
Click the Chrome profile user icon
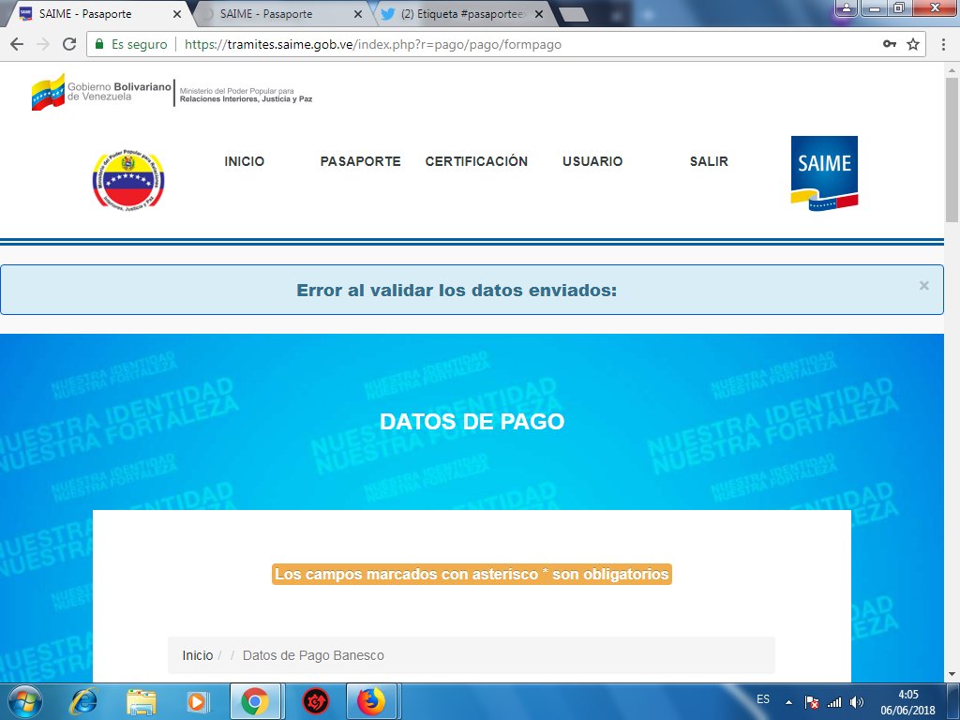tap(847, 7)
